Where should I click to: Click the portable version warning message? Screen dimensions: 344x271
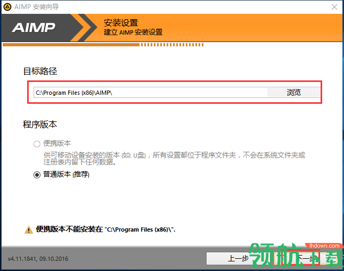click(105, 229)
